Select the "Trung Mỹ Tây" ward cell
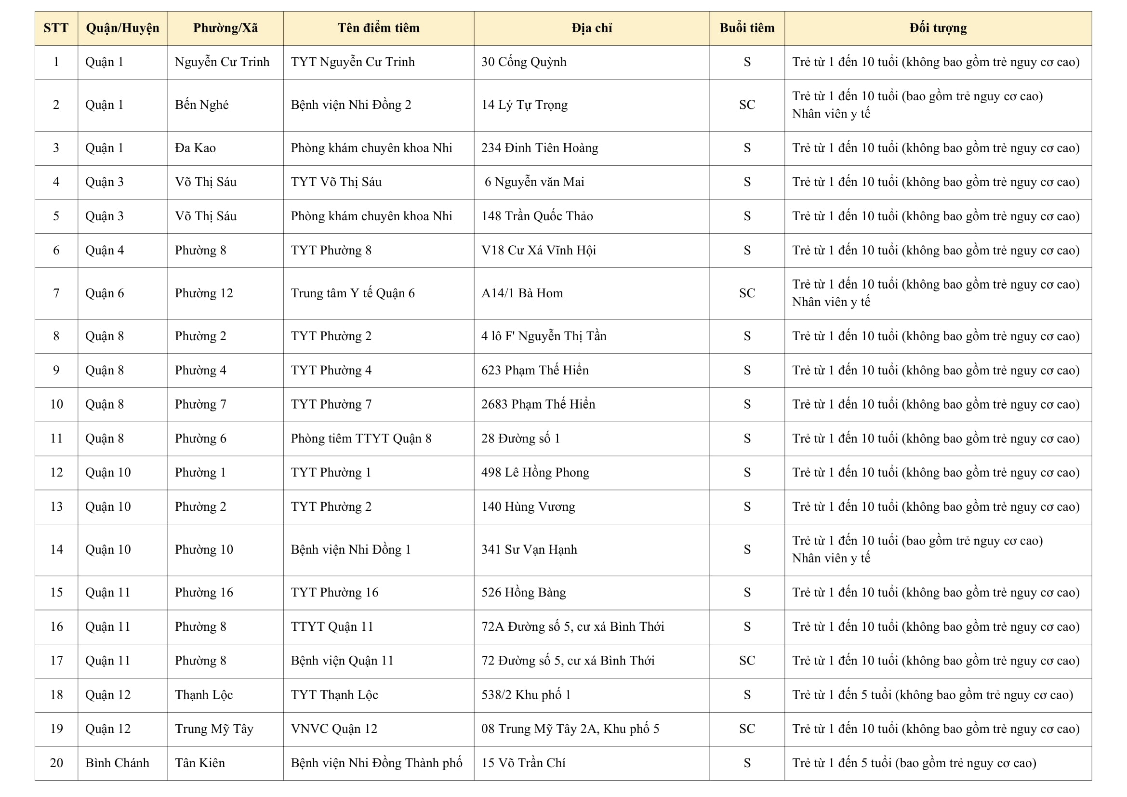1127x797 pixels. click(214, 729)
